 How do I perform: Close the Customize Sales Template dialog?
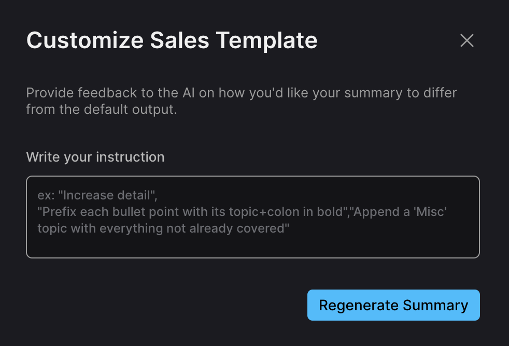coord(467,40)
